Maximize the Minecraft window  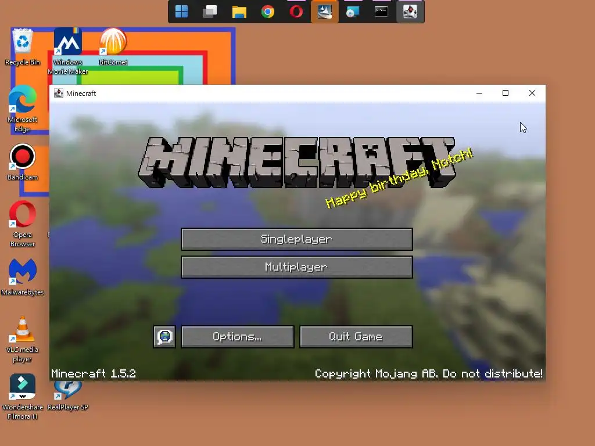tap(506, 93)
